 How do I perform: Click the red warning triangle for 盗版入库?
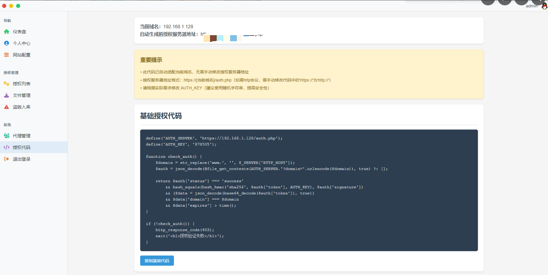[6, 107]
